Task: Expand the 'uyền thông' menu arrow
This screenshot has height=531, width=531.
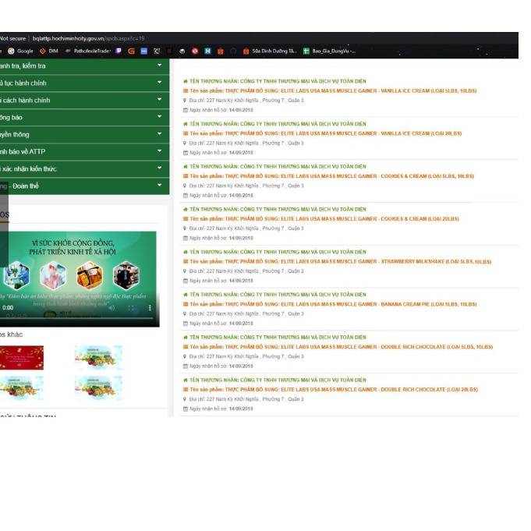Action: [159, 133]
